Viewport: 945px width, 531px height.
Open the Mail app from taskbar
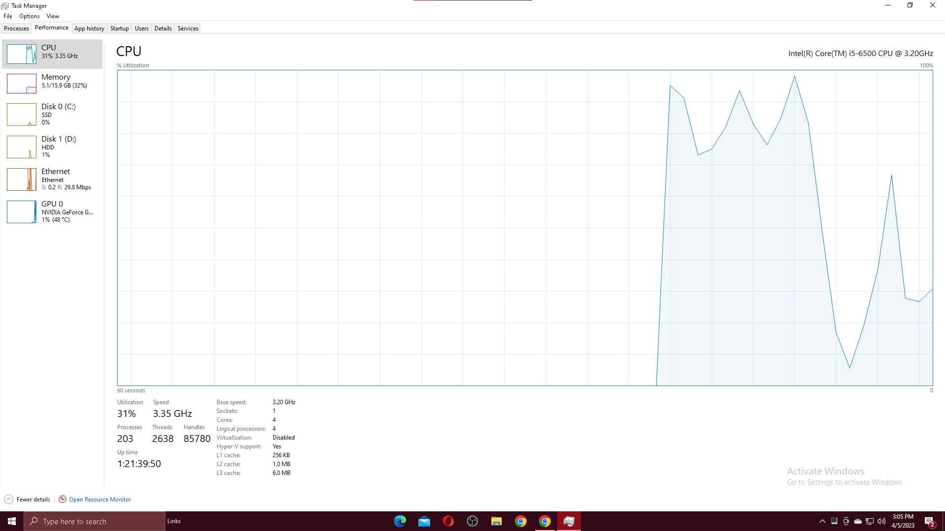coord(424,521)
